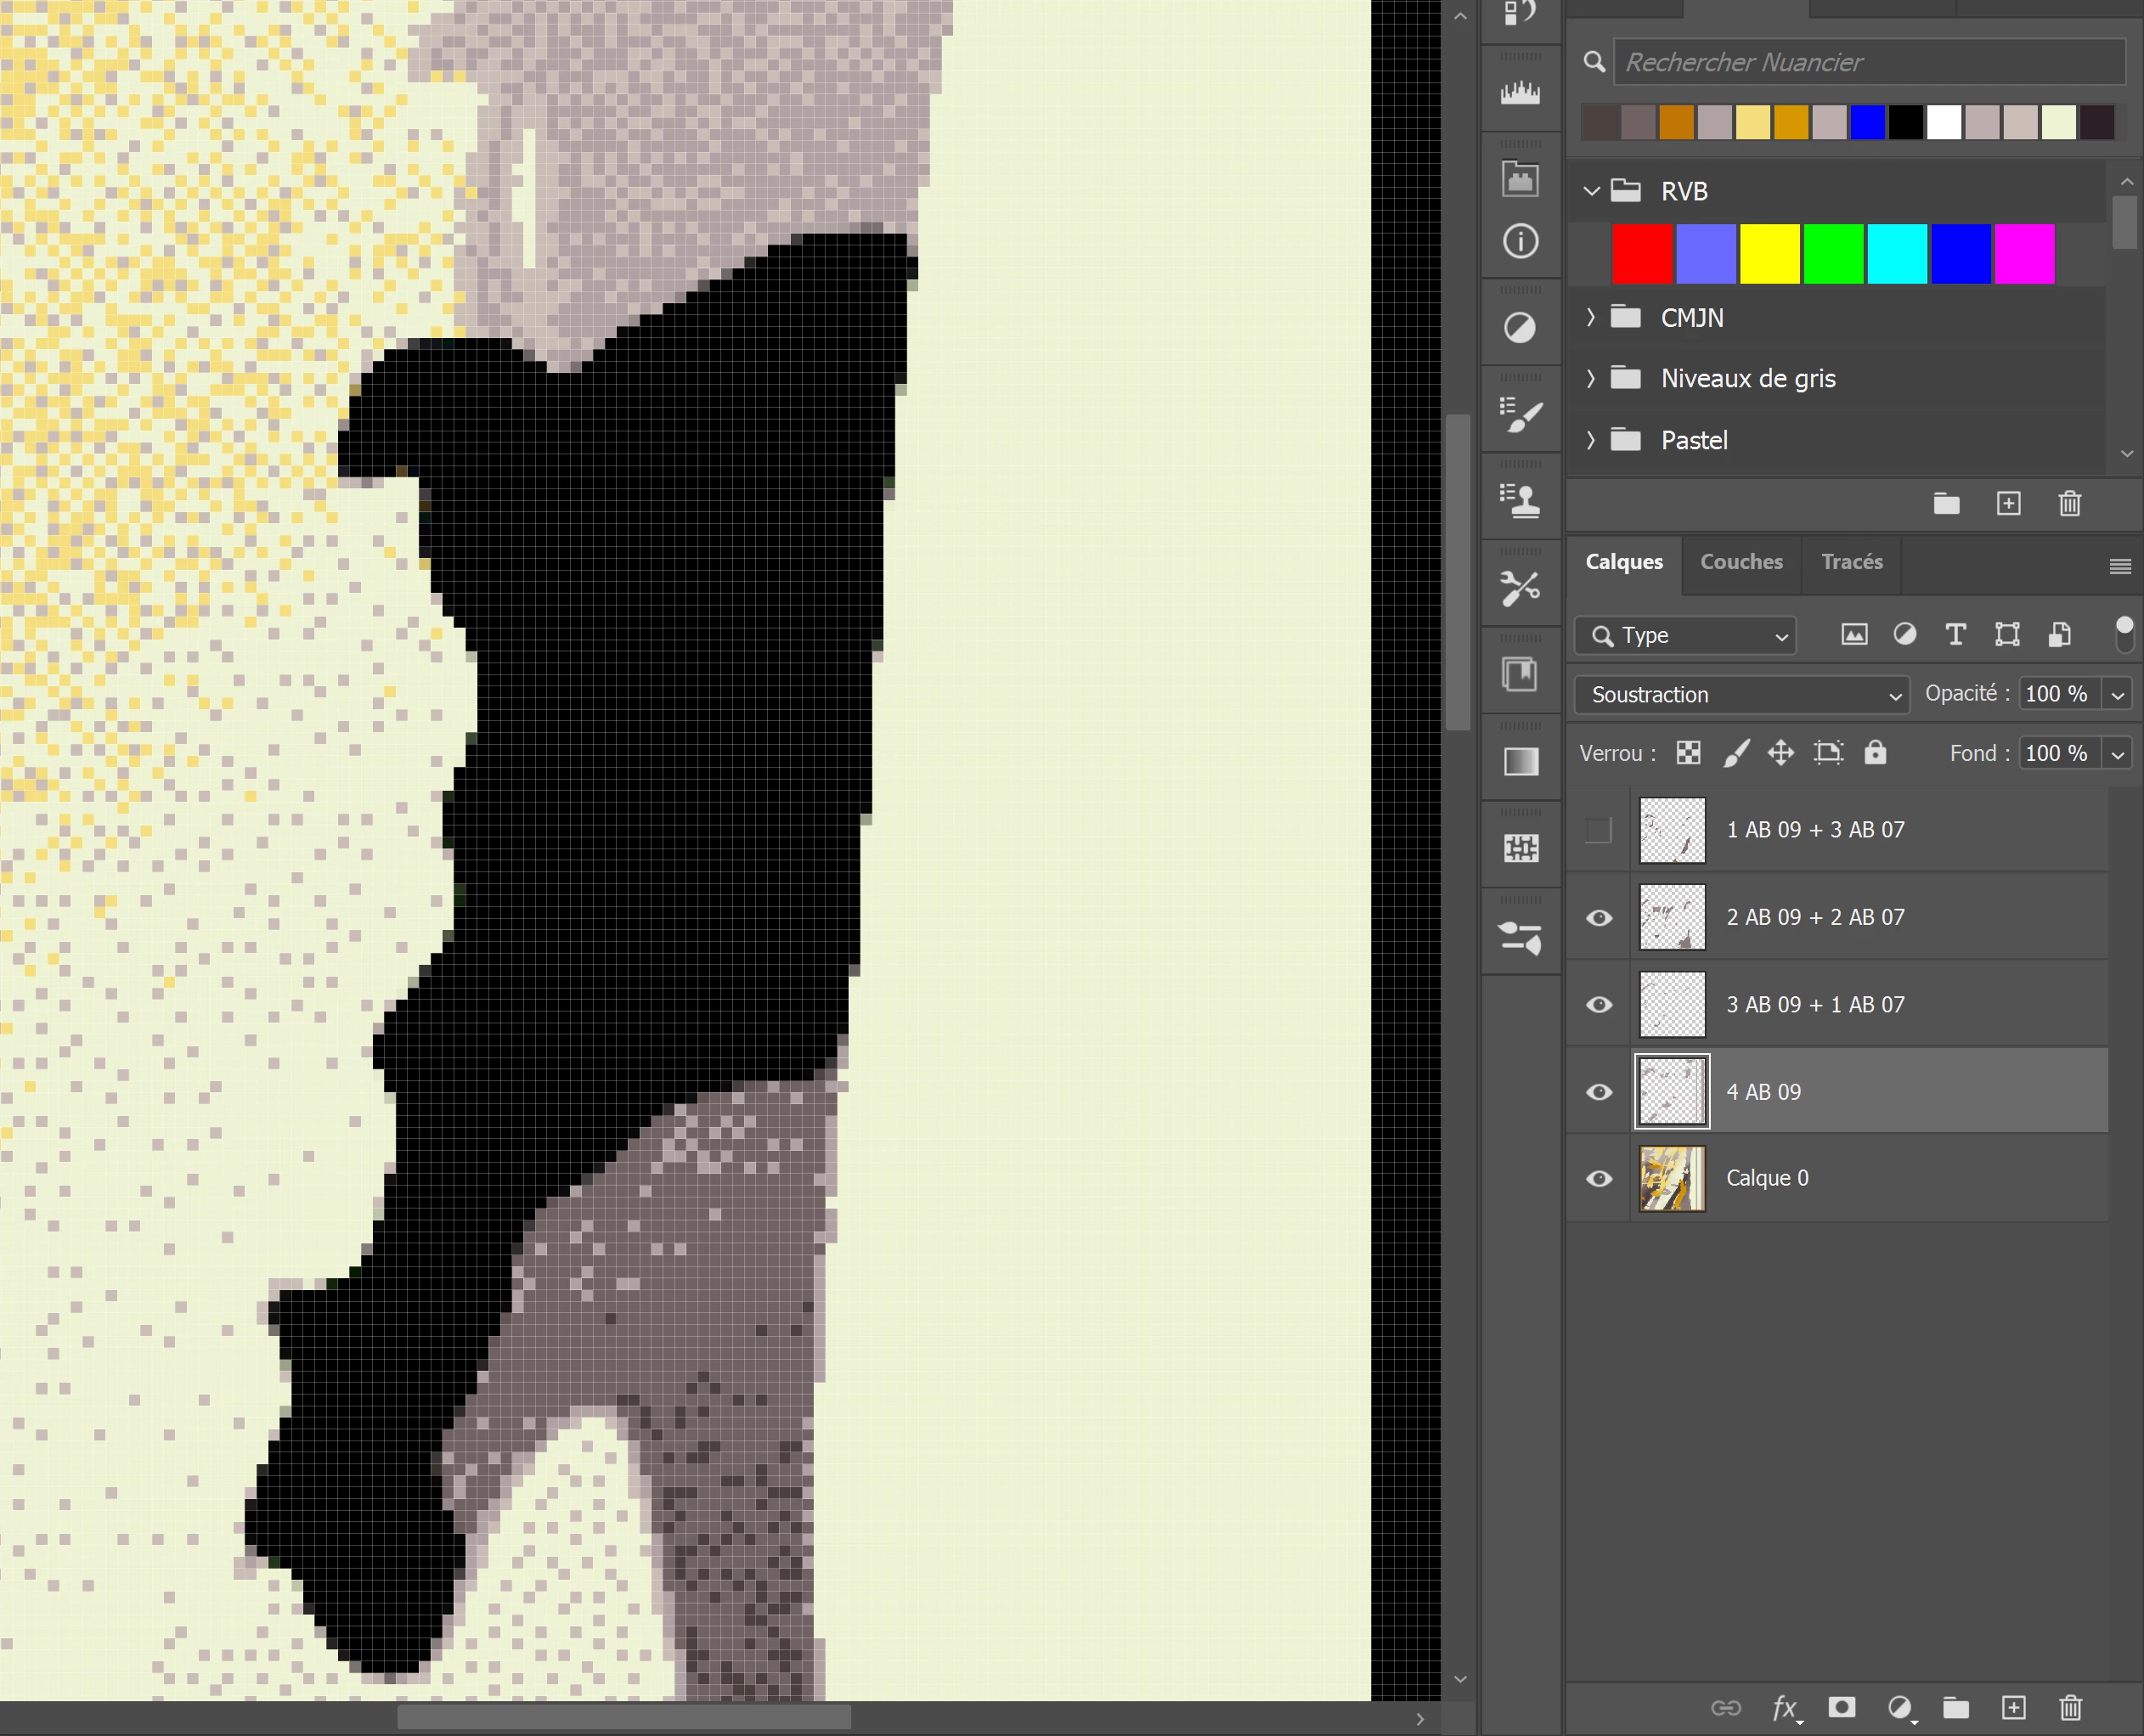This screenshot has width=2144, height=1736.
Task: Open the Clone Source panel icon
Action: click(1520, 501)
